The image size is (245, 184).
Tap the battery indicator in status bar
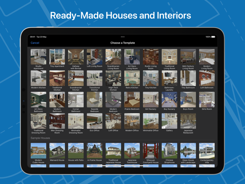(213, 37)
